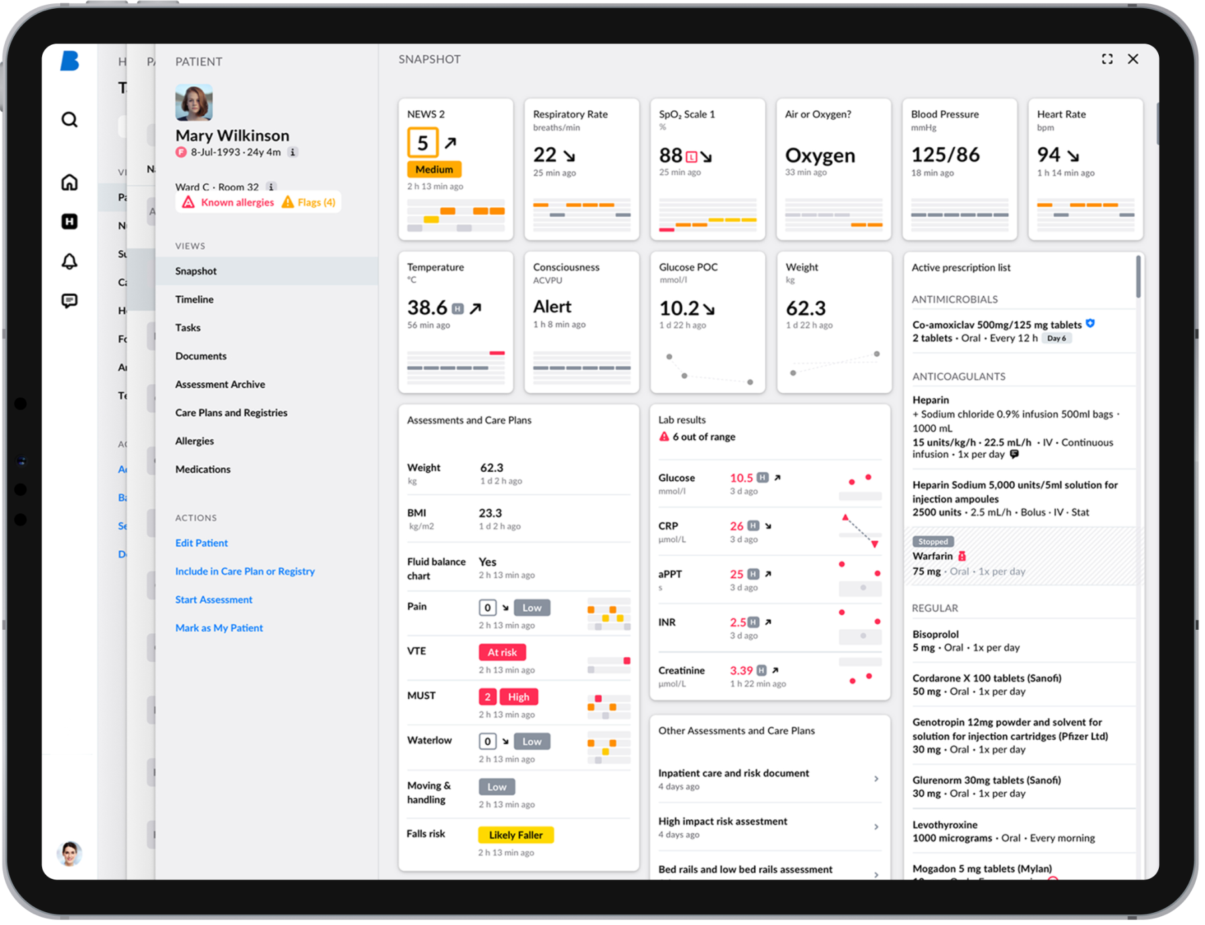Click Mark as My Patient link
This screenshot has width=1205, height=925.
tap(219, 628)
